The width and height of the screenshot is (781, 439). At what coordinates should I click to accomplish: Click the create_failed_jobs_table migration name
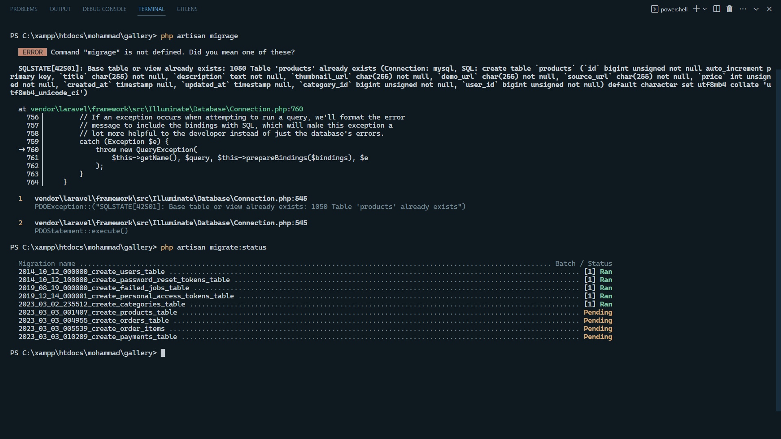point(104,288)
